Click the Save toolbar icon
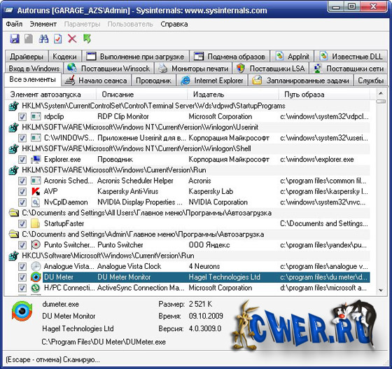The width and height of the screenshot is (392, 369). [15, 39]
